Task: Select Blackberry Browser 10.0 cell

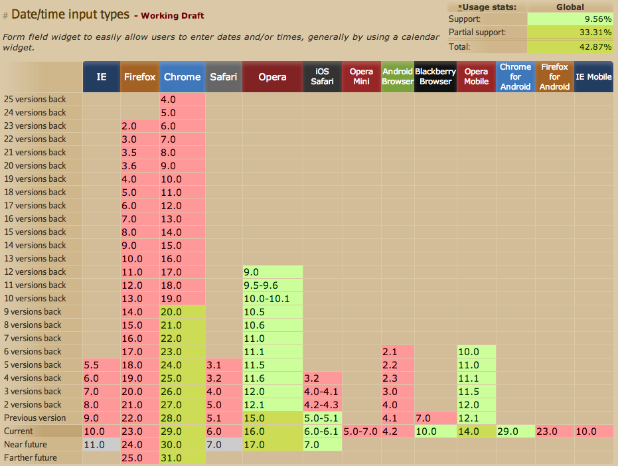Action: click(x=435, y=431)
